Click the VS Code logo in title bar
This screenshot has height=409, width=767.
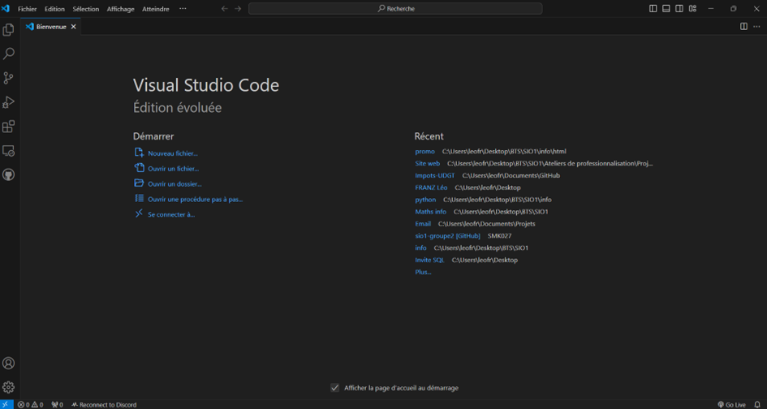coord(6,9)
